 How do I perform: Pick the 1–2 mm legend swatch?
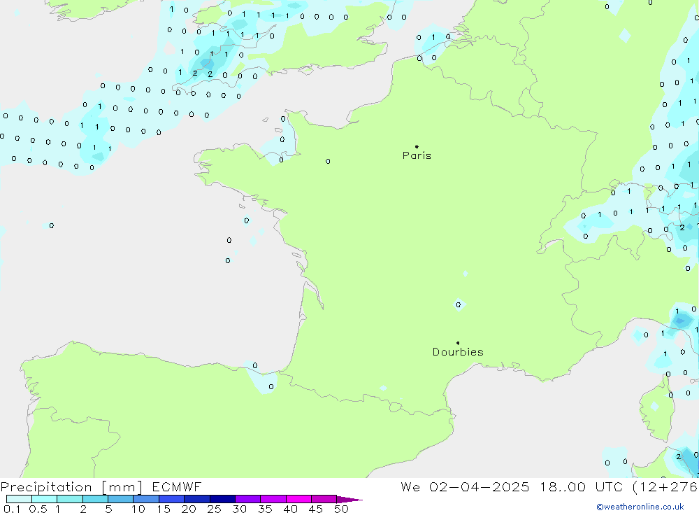69,499
